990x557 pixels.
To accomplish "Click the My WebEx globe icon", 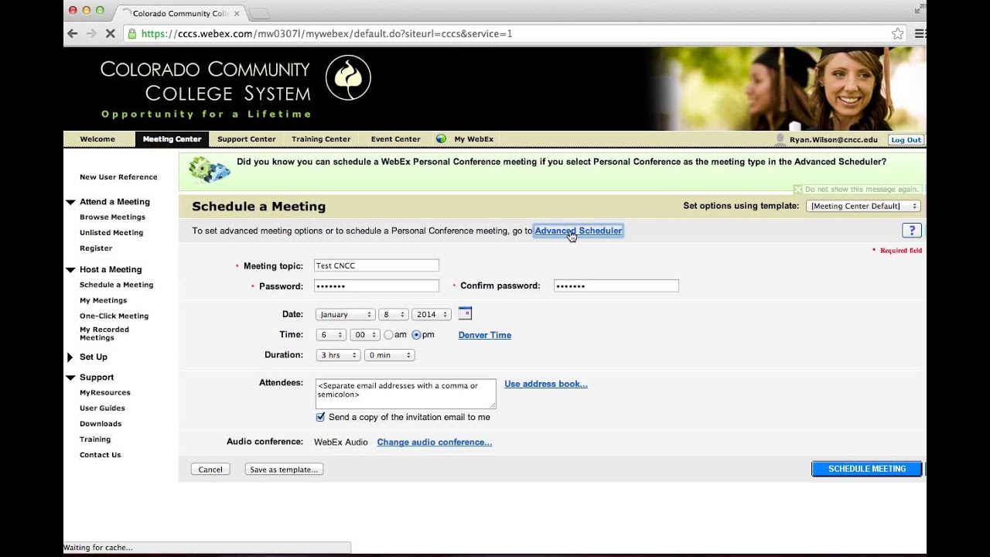I will pyautogui.click(x=441, y=139).
